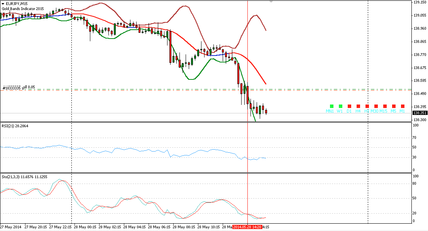Select the #18333335 sl order line label
This screenshot has height=231, width=428.
19,88
